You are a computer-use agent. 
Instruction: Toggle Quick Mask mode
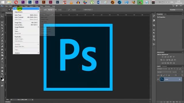pyautogui.click(x=2, y=83)
